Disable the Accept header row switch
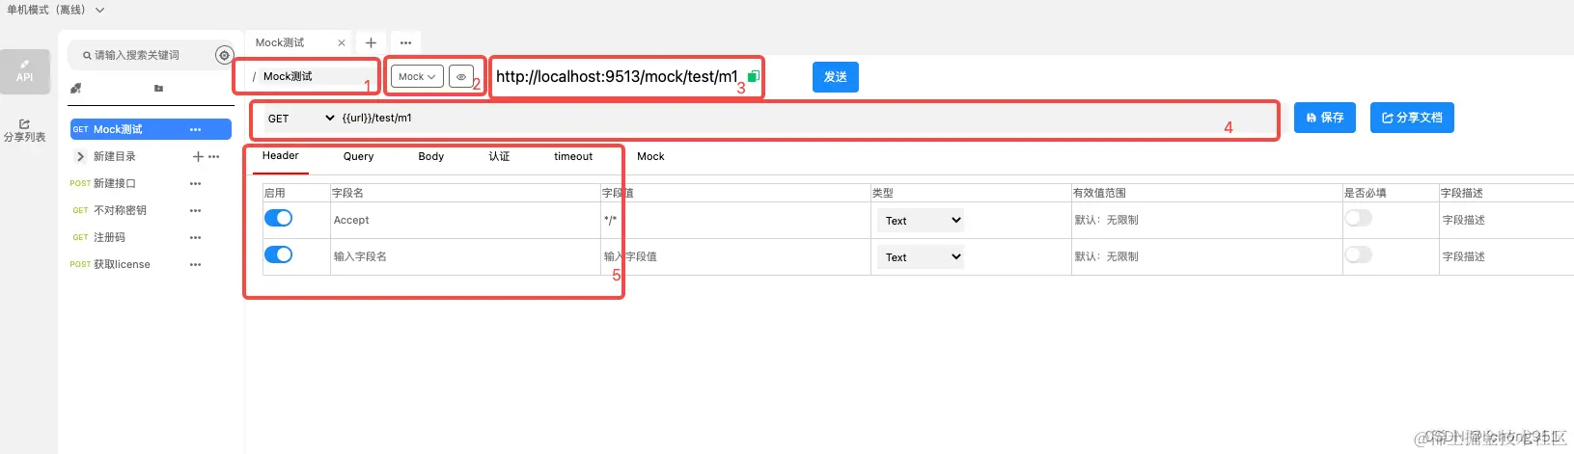The height and width of the screenshot is (454, 1574). click(278, 218)
